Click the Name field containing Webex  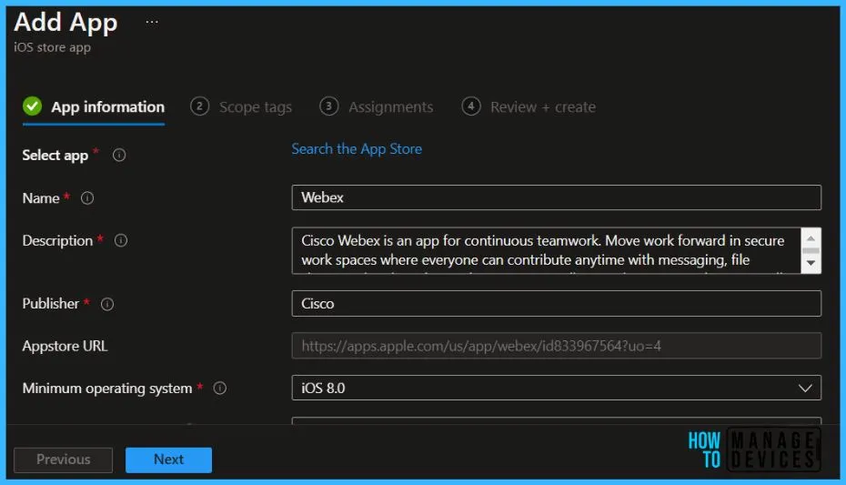[556, 197]
